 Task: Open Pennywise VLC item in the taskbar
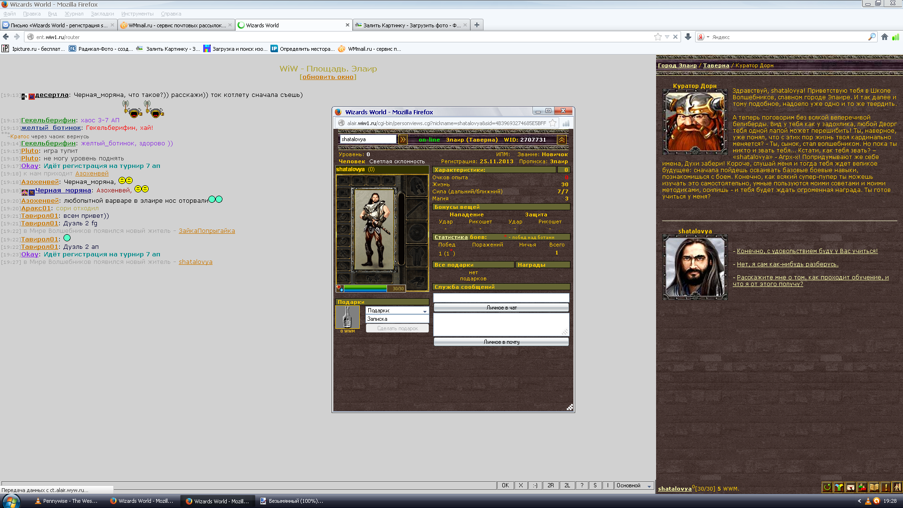pyautogui.click(x=66, y=501)
